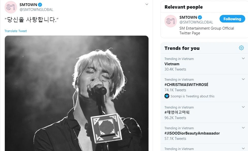Screen dimensions: 248x151
Task: Open the black-and-white tweet photo
Action: click(x=76, y=93)
